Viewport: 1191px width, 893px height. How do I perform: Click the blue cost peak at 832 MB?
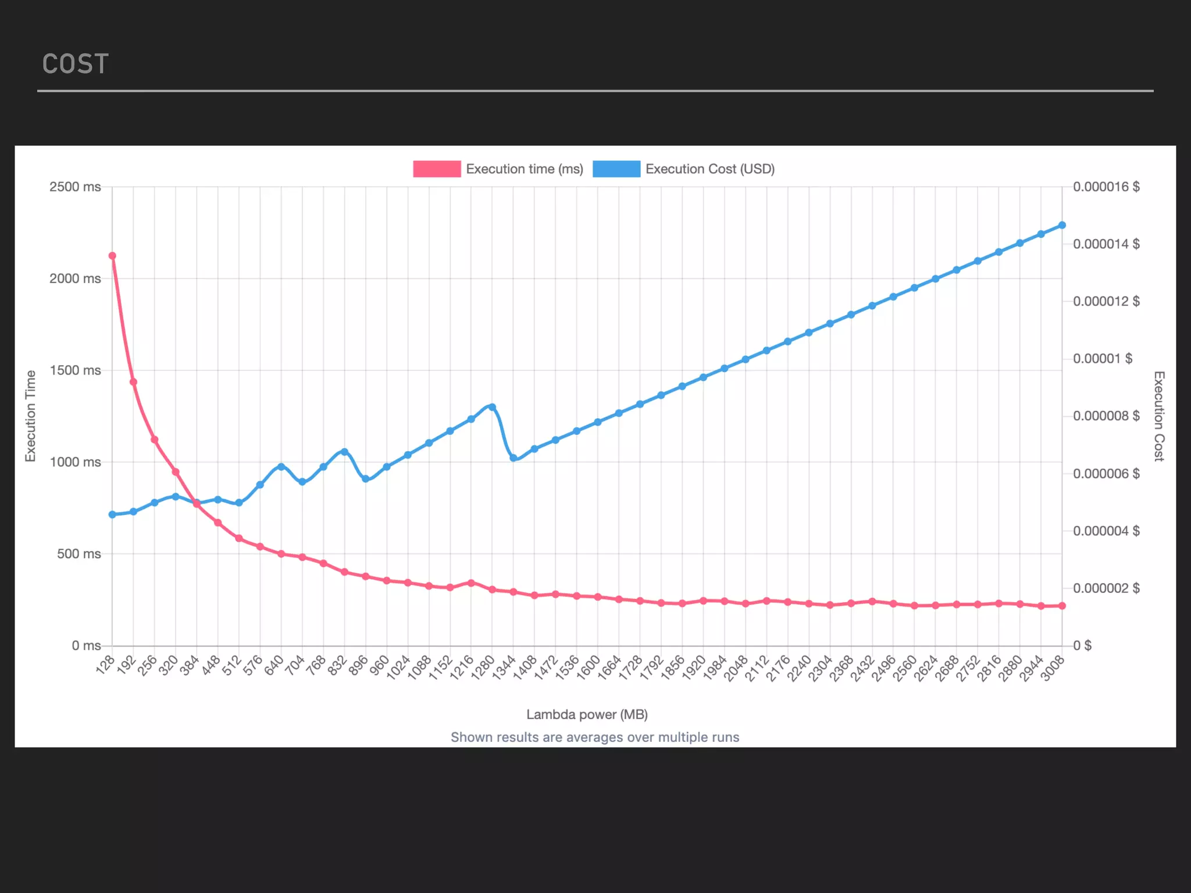pyautogui.click(x=344, y=452)
